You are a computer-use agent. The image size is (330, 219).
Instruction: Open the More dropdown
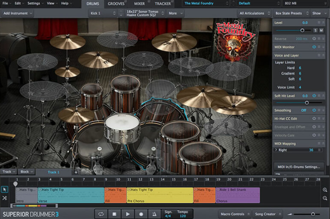tap(176, 13)
